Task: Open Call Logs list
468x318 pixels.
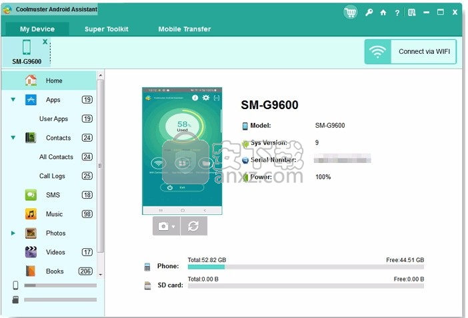Action: (x=52, y=176)
